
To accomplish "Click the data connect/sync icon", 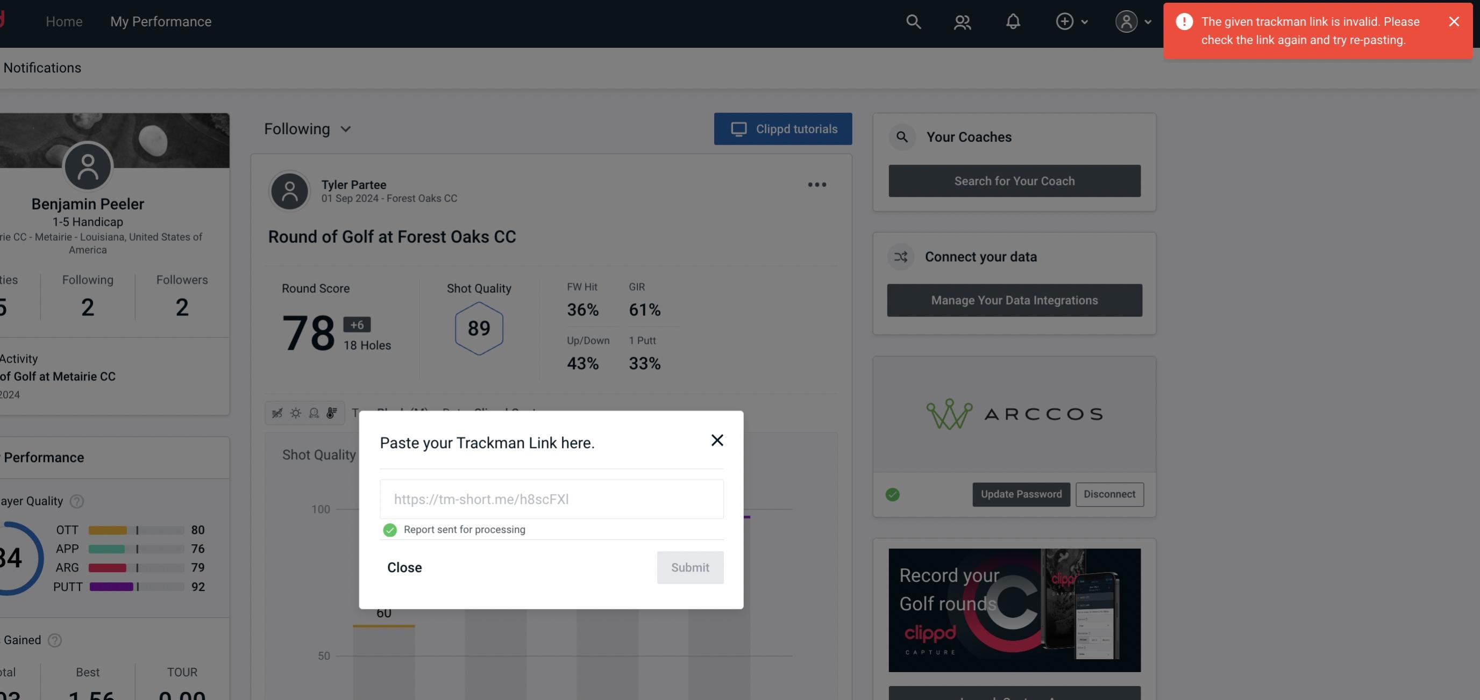I will 901,257.
